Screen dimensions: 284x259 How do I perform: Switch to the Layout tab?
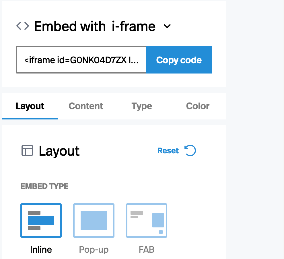[x=30, y=106]
